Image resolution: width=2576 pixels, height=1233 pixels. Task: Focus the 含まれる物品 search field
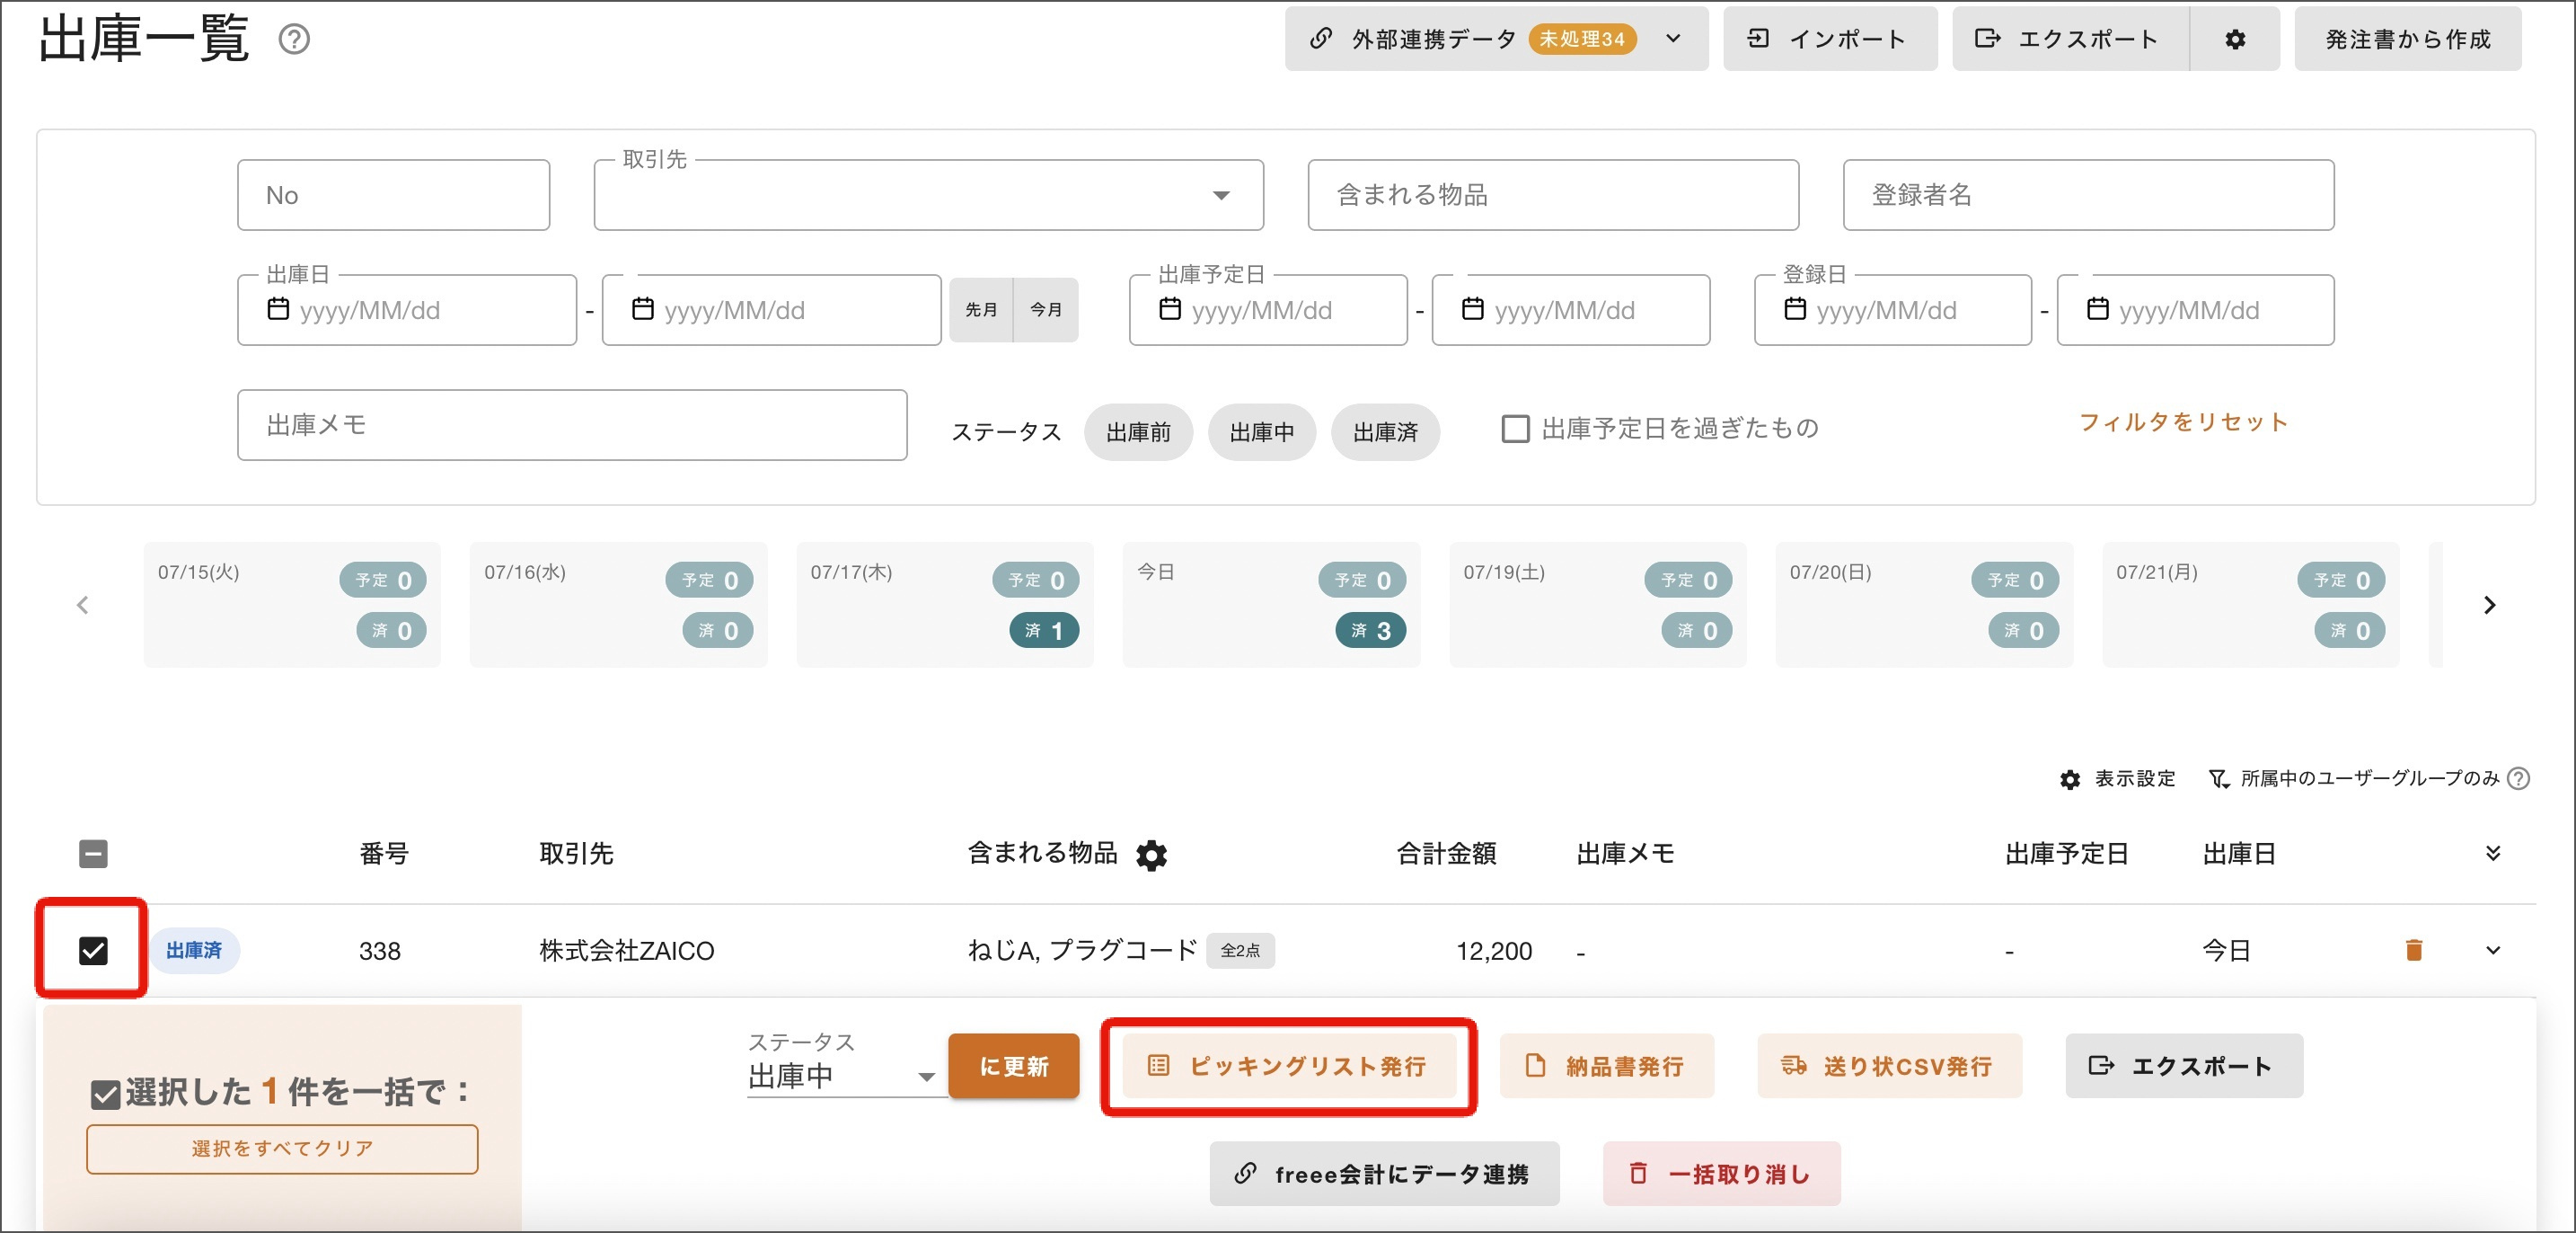click(1553, 195)
